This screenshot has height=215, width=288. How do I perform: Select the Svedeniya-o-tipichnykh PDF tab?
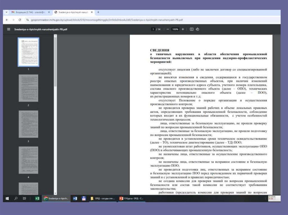click(73, 12)
